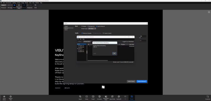The width and height of the screenshot is (211, 101).
Task: Select All jobs in Network Monitor tree
Action: click(x=81, y=44)
